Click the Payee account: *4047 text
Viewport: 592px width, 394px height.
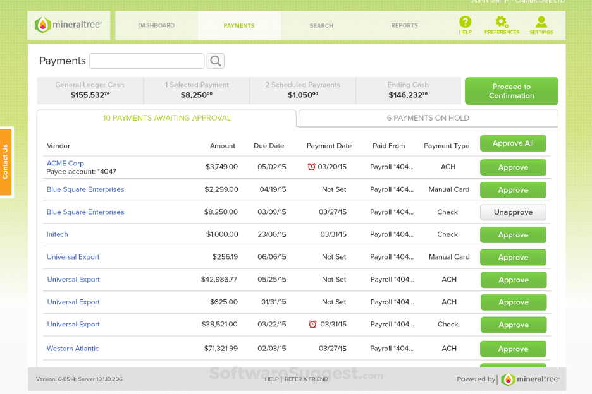click(81, 172)
